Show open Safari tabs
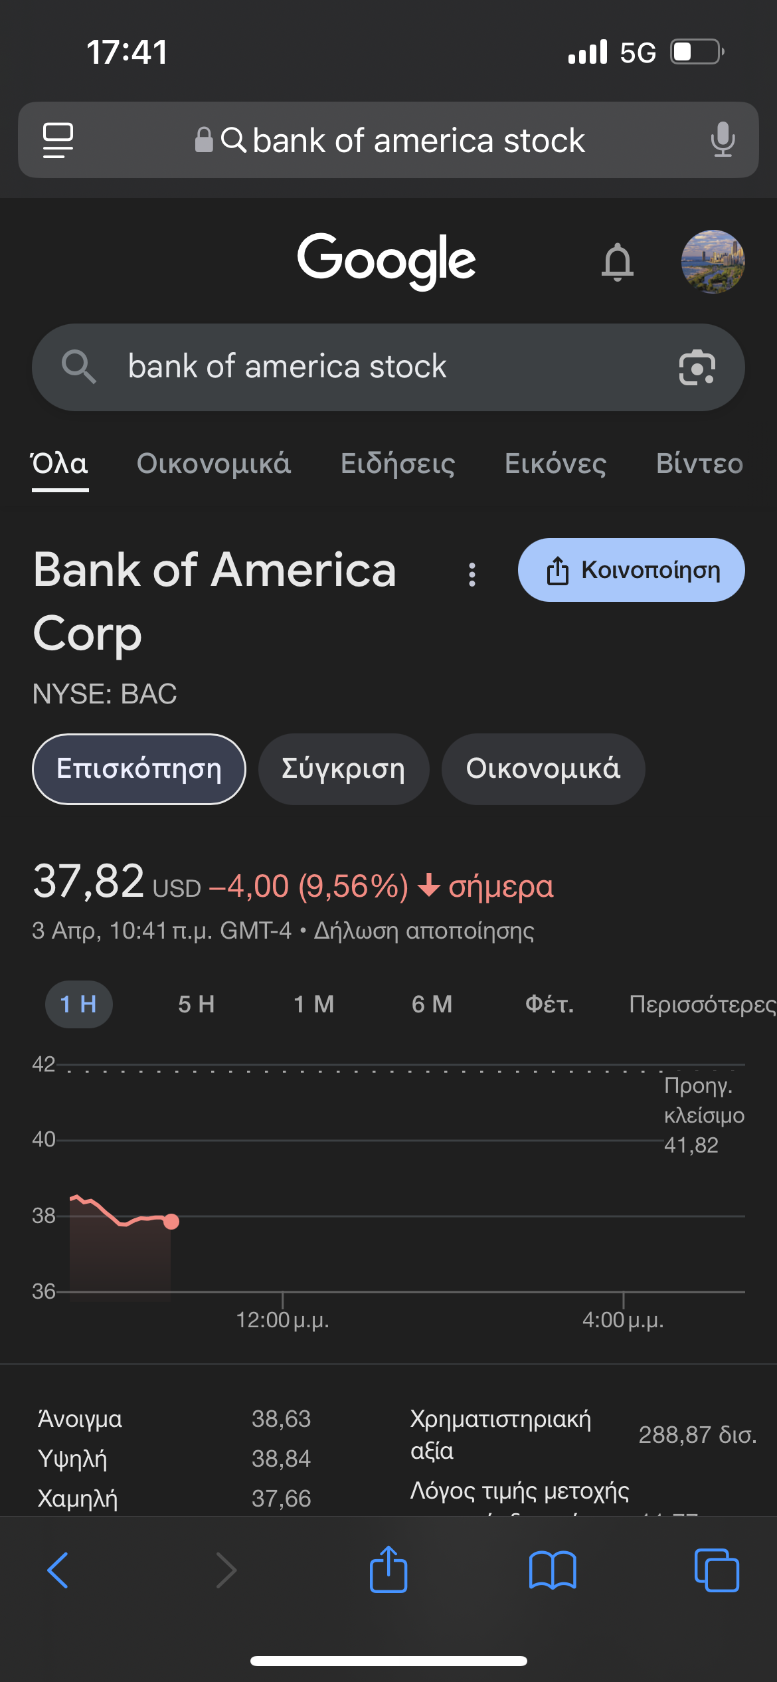The width and height of the screenshot is (777, 1682). tap(716, 1570)
